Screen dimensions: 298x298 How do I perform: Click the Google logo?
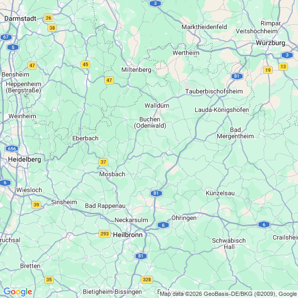pos(18,292)
